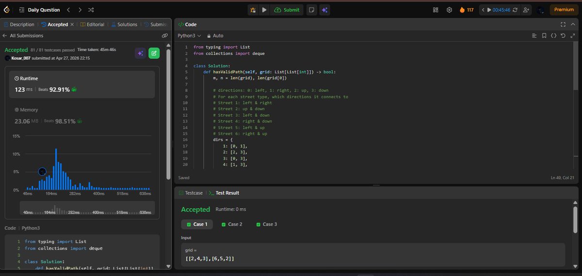Image resolution: width=582 pixels, height=276 pixels.
Task: Collapse the timer with left chevron
Action: tap(483, 10)
